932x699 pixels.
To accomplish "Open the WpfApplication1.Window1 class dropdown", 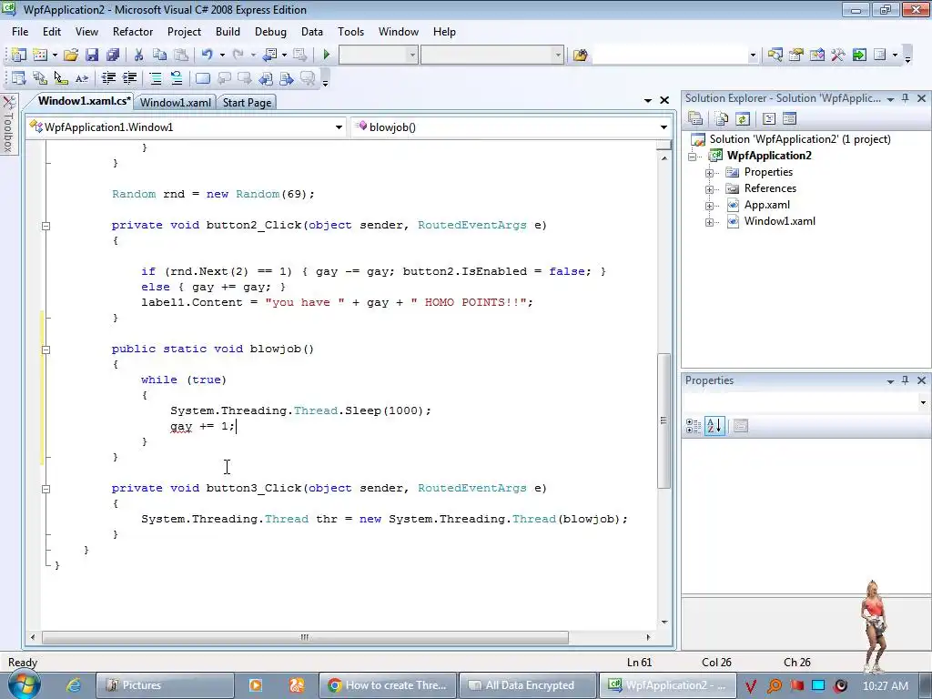I will [x=339, y=127].
